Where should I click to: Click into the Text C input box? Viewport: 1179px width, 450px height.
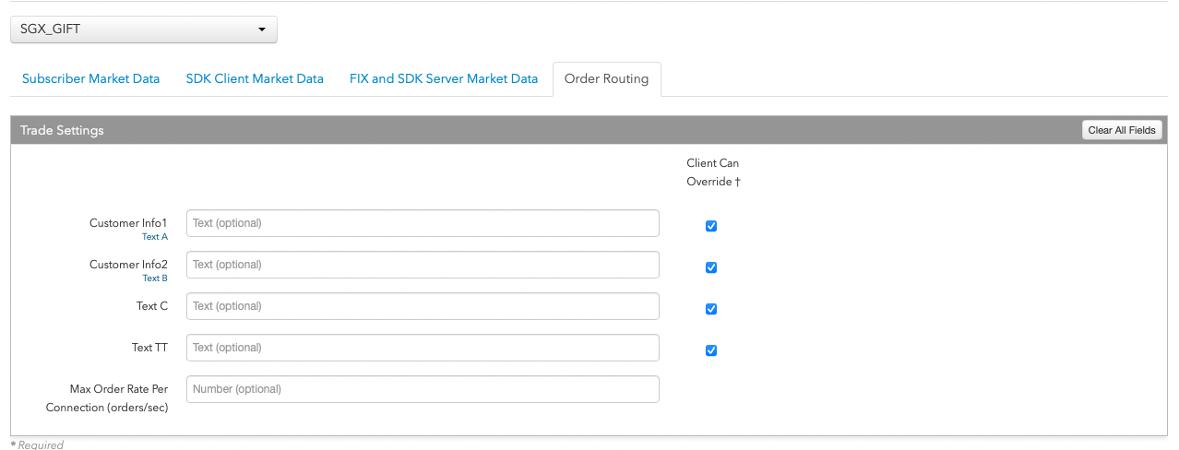point(423,306)
